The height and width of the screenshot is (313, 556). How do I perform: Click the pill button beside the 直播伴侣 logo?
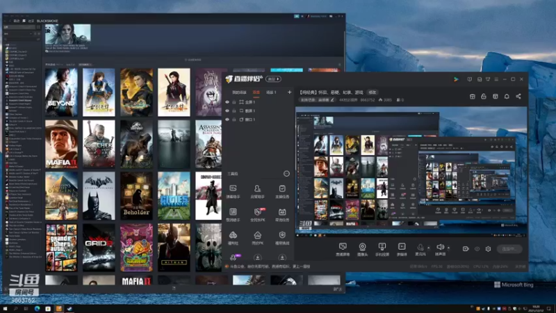click(x=273, y=79)
